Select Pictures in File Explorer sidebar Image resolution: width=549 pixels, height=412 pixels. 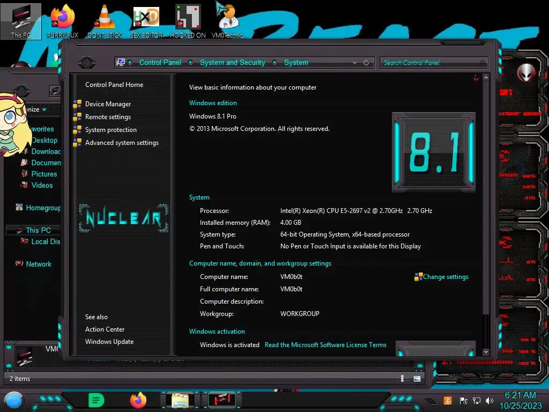44,174
